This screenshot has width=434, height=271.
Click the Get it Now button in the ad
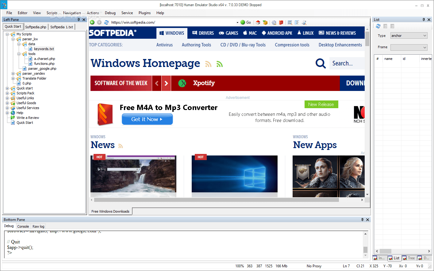[147, 119]
